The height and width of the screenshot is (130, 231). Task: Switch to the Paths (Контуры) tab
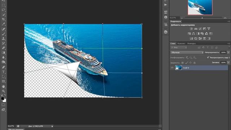192,43
